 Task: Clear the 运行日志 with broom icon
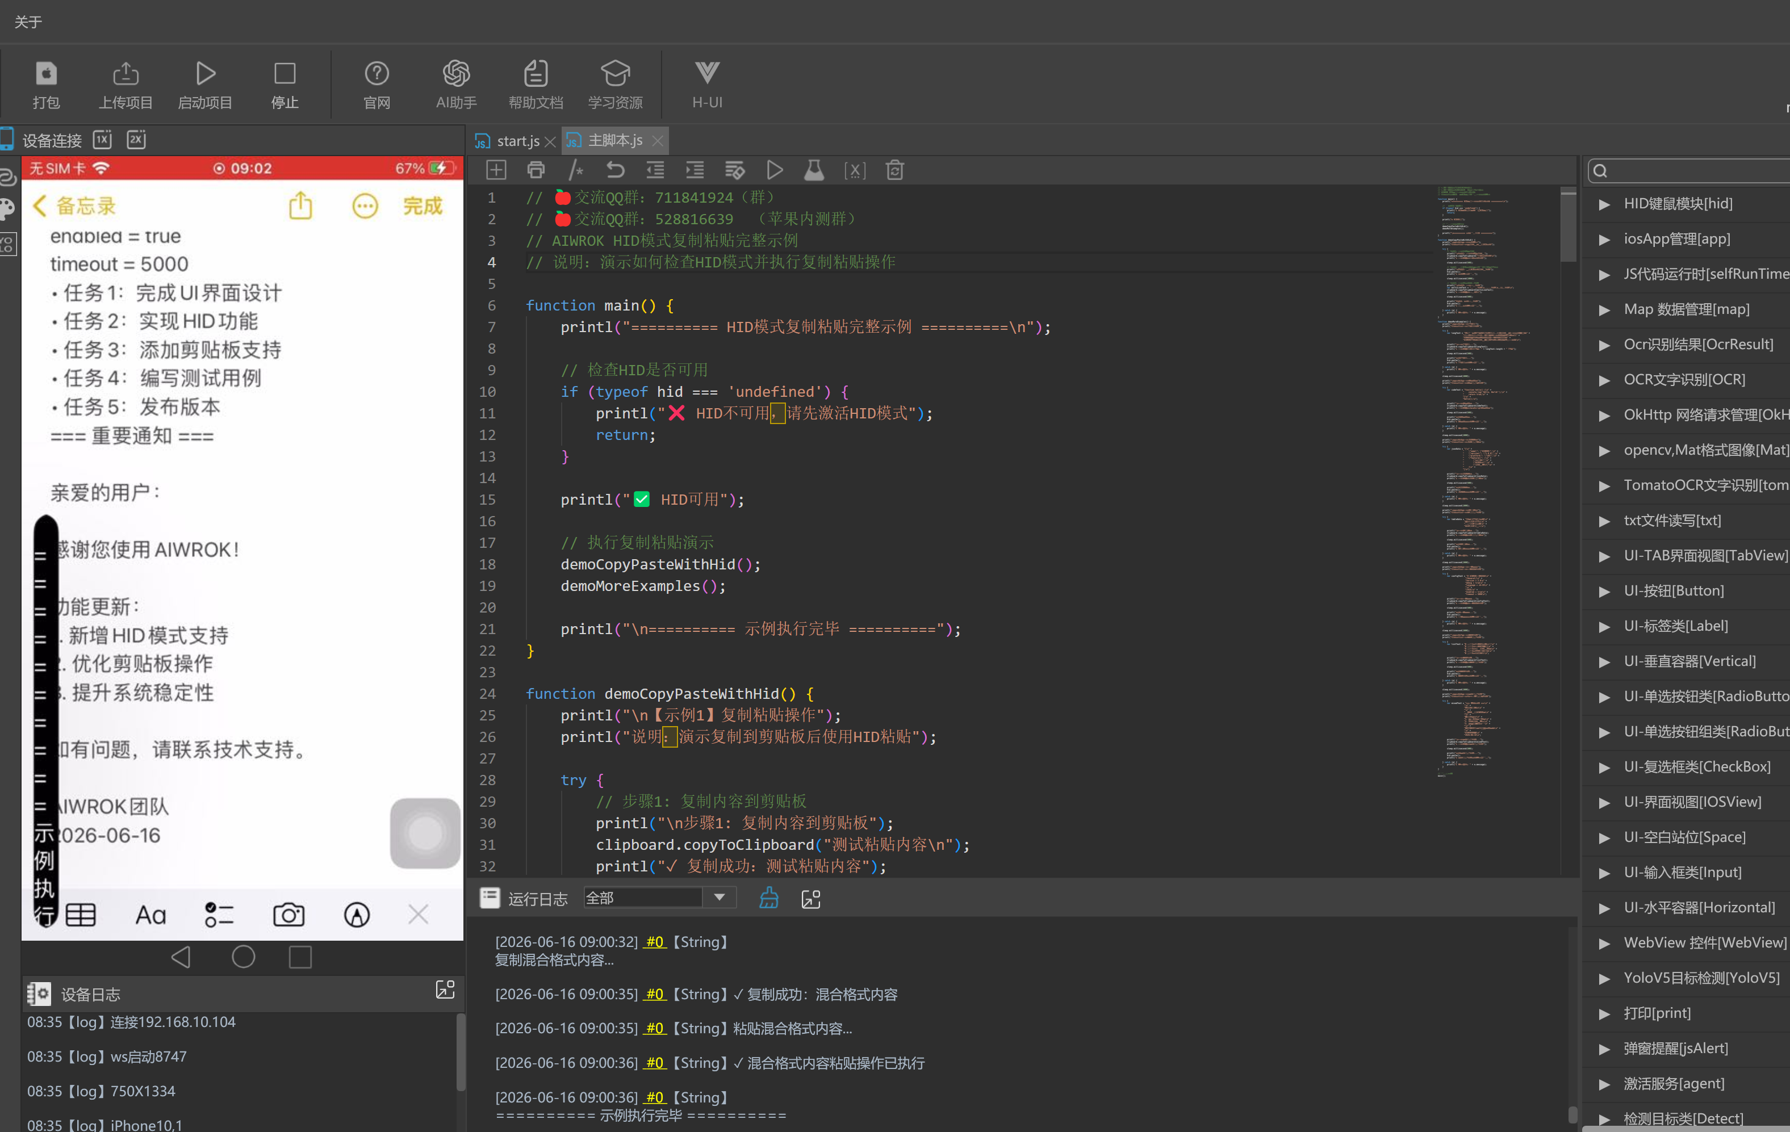point(768,898)
